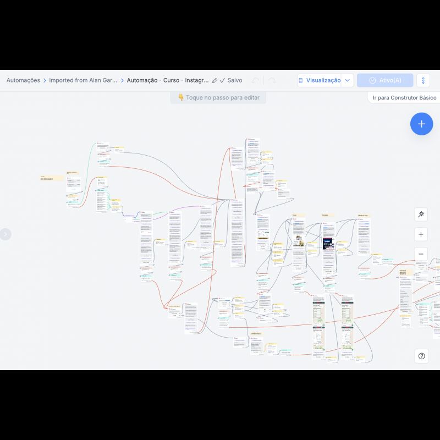Select the pale yellow note on far left

(x=51, y=178)
